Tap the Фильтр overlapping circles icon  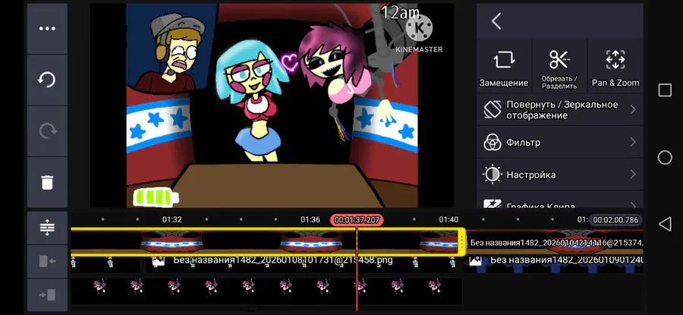point(493,142)
